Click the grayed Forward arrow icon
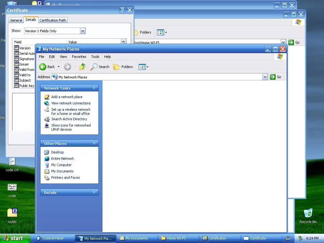The image size is (324, 243). [x=67, y=67]
